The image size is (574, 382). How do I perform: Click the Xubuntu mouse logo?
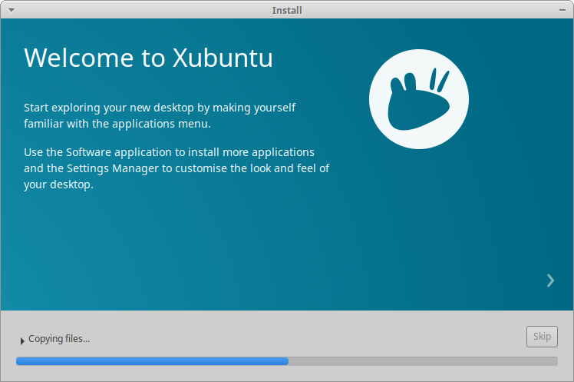click(419, 99)
